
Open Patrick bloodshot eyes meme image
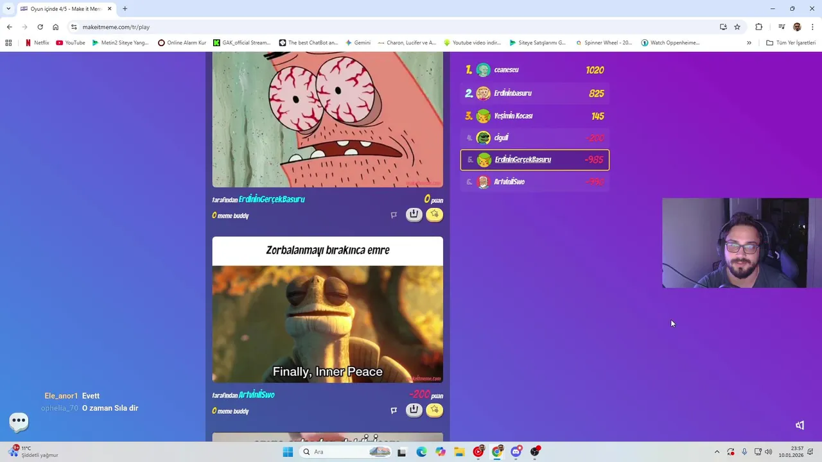point(328,120)
